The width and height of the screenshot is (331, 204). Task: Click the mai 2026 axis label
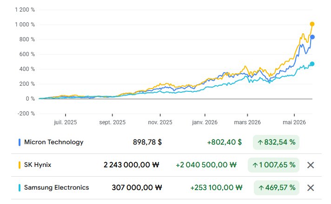pyautogui.click(x=294, y=122)
